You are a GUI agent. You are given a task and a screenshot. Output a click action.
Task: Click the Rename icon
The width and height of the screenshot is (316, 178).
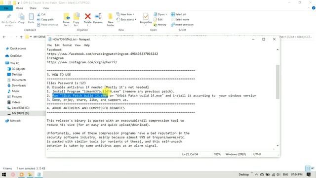98,16
